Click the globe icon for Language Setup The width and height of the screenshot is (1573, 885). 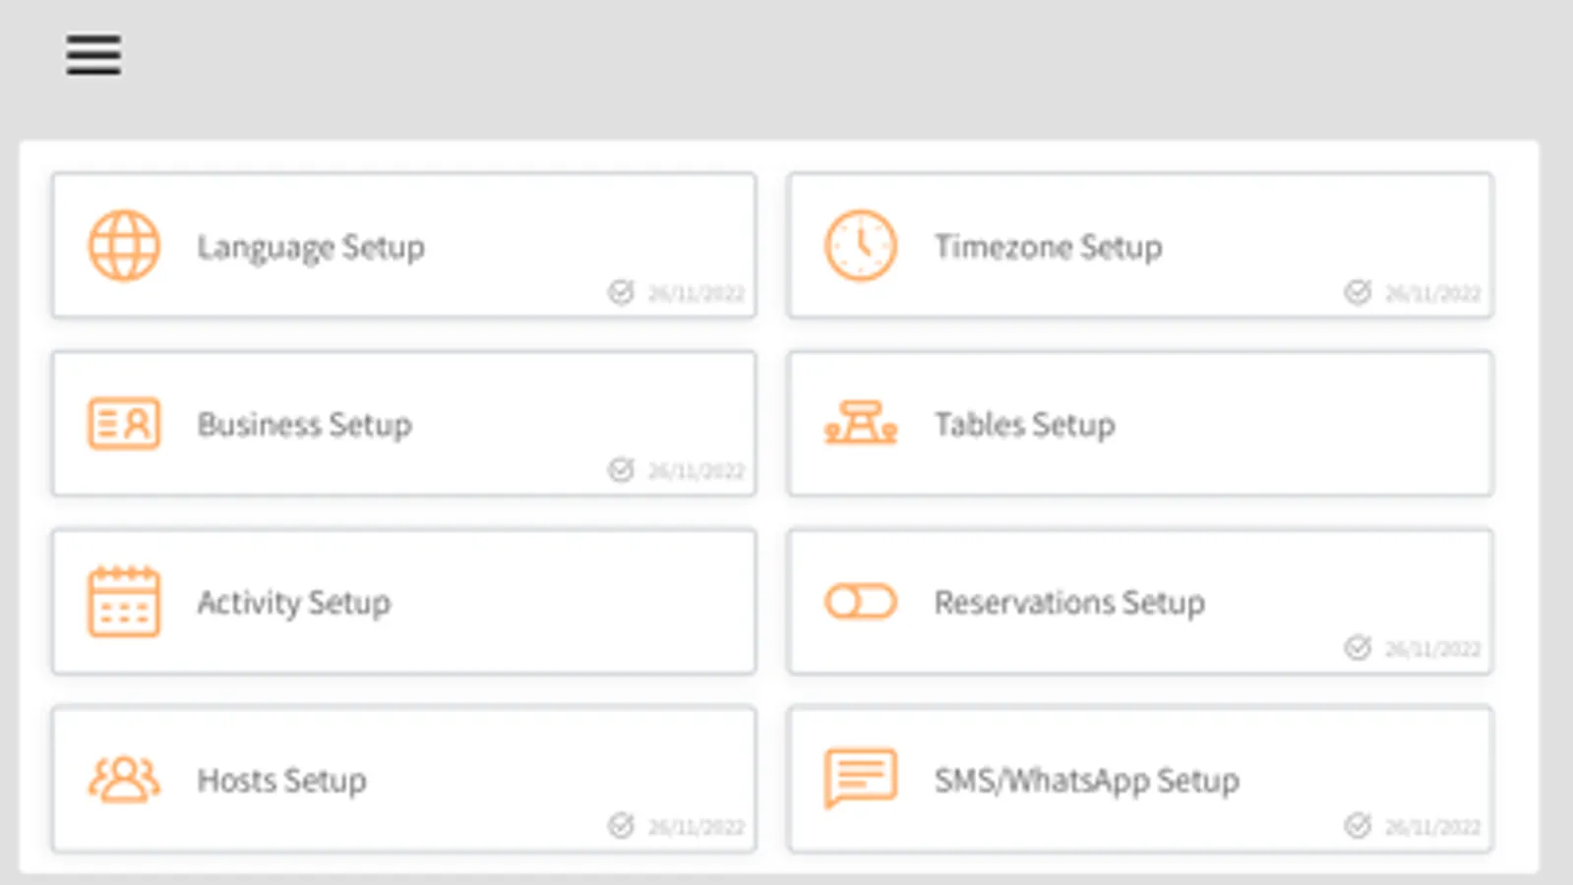(x=124, y=246)
